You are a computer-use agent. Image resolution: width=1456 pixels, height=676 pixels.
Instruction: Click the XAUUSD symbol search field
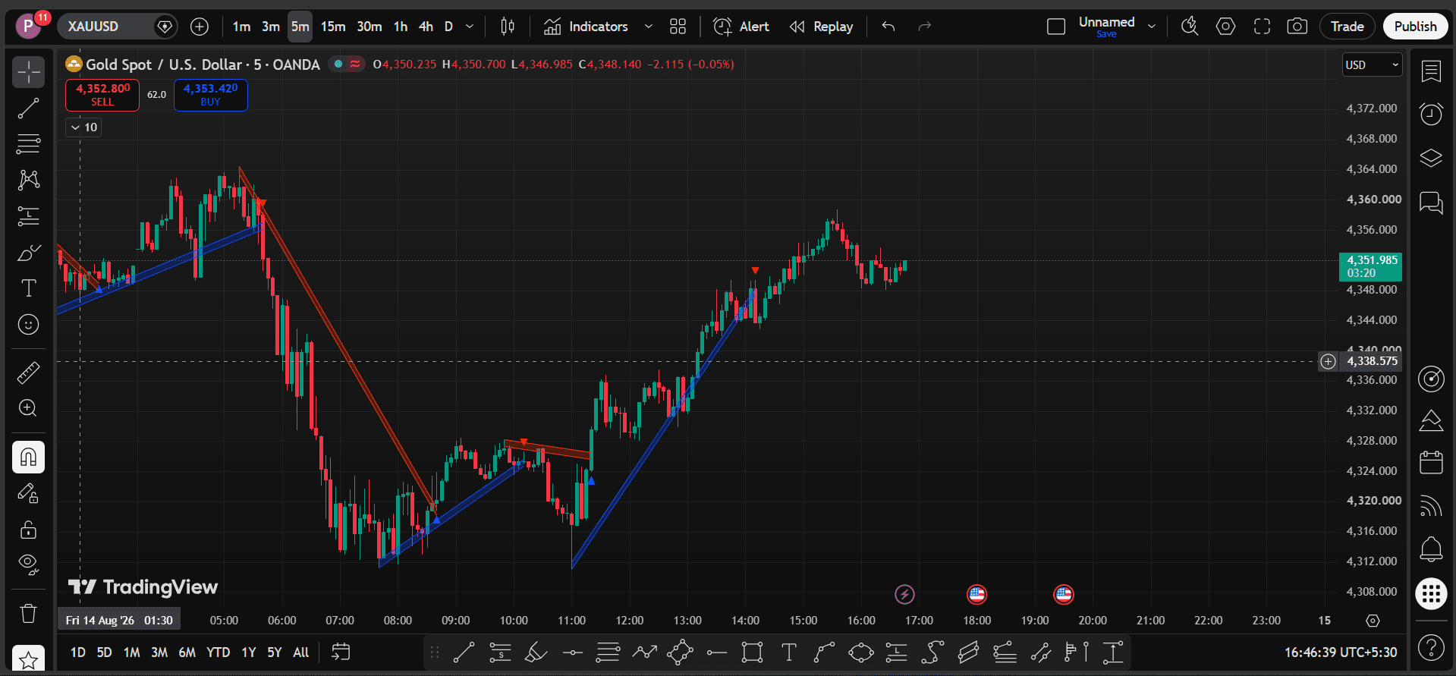(118, 27)
